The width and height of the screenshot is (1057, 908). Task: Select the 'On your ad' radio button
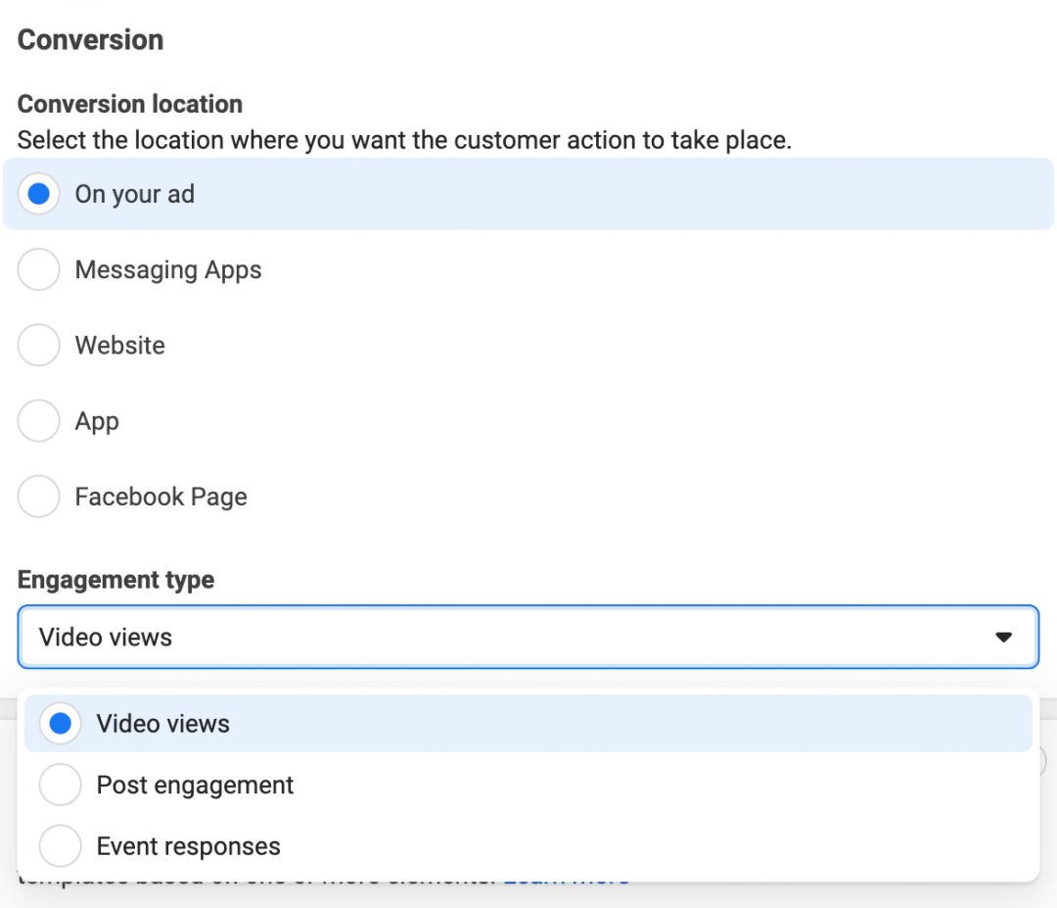pos(39,194)
